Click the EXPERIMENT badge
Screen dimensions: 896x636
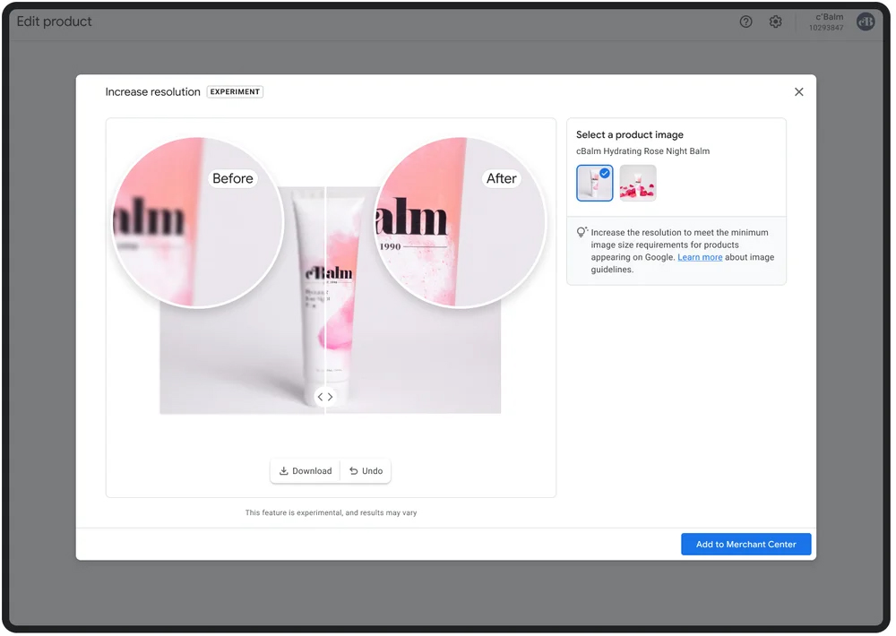235,91
